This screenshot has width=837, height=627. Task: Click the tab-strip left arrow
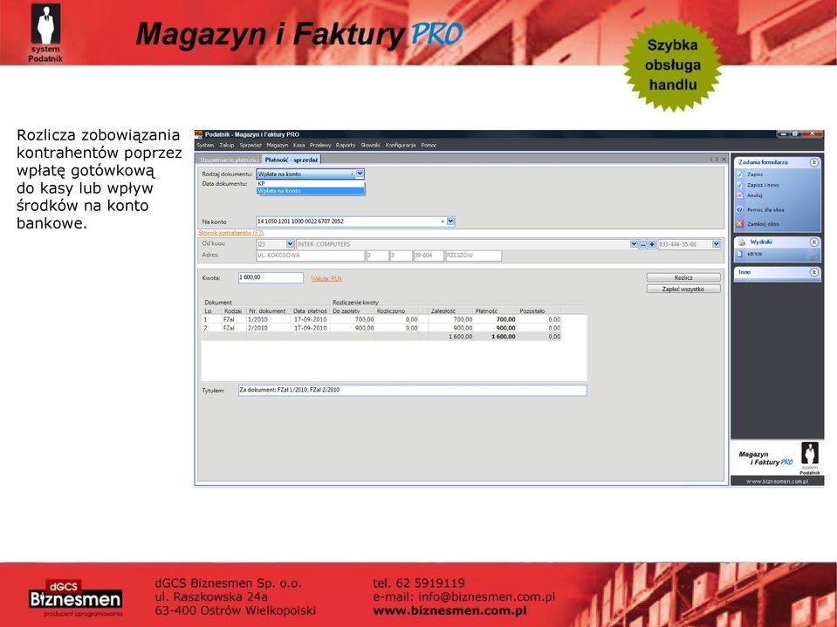[711, 160]
